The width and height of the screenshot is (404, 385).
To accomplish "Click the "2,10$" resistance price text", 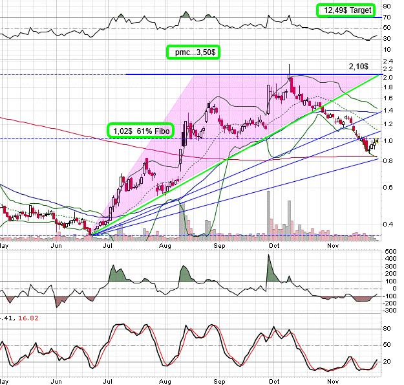I will coord(357,67).
